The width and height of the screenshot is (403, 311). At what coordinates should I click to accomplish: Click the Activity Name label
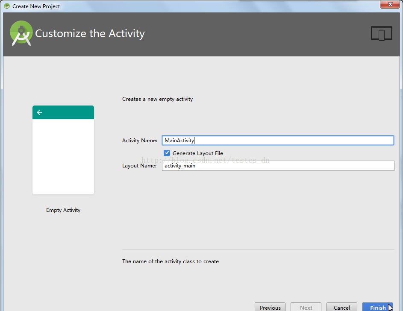point(140,141)
